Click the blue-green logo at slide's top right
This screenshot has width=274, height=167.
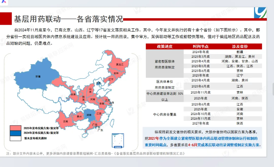click(260, 13)
